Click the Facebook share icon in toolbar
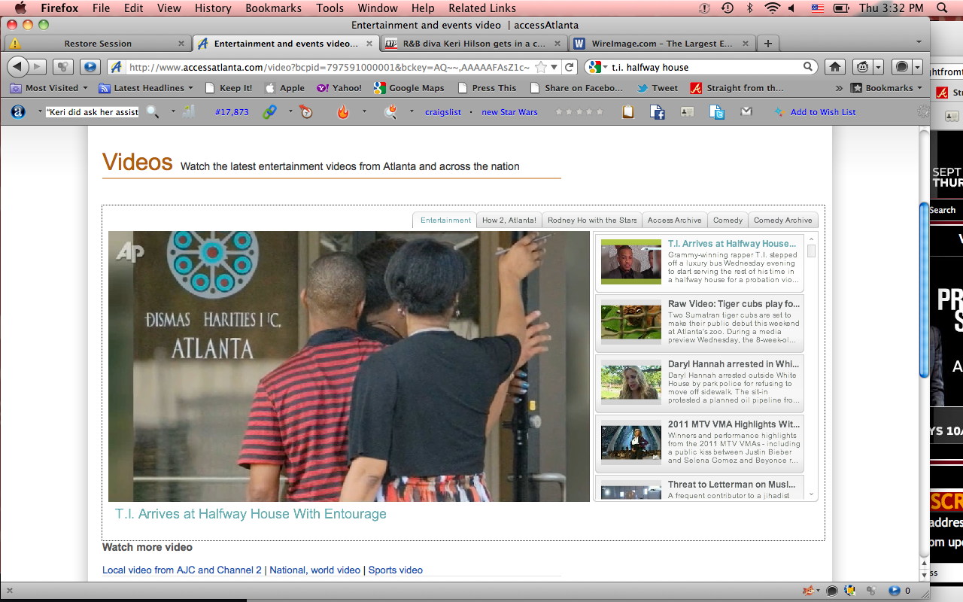Viewport: 963px width, 602px height. (657, 112)
